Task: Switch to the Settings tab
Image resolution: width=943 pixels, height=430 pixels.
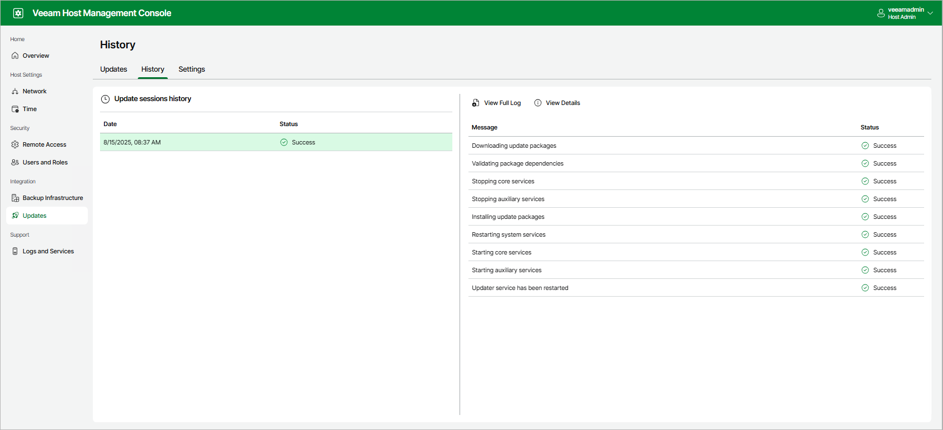Action: click(192, 69)
